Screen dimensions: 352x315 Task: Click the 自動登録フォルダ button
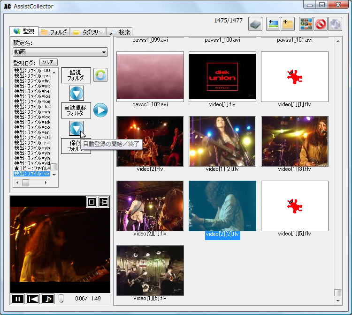click(x=76, y=110)
